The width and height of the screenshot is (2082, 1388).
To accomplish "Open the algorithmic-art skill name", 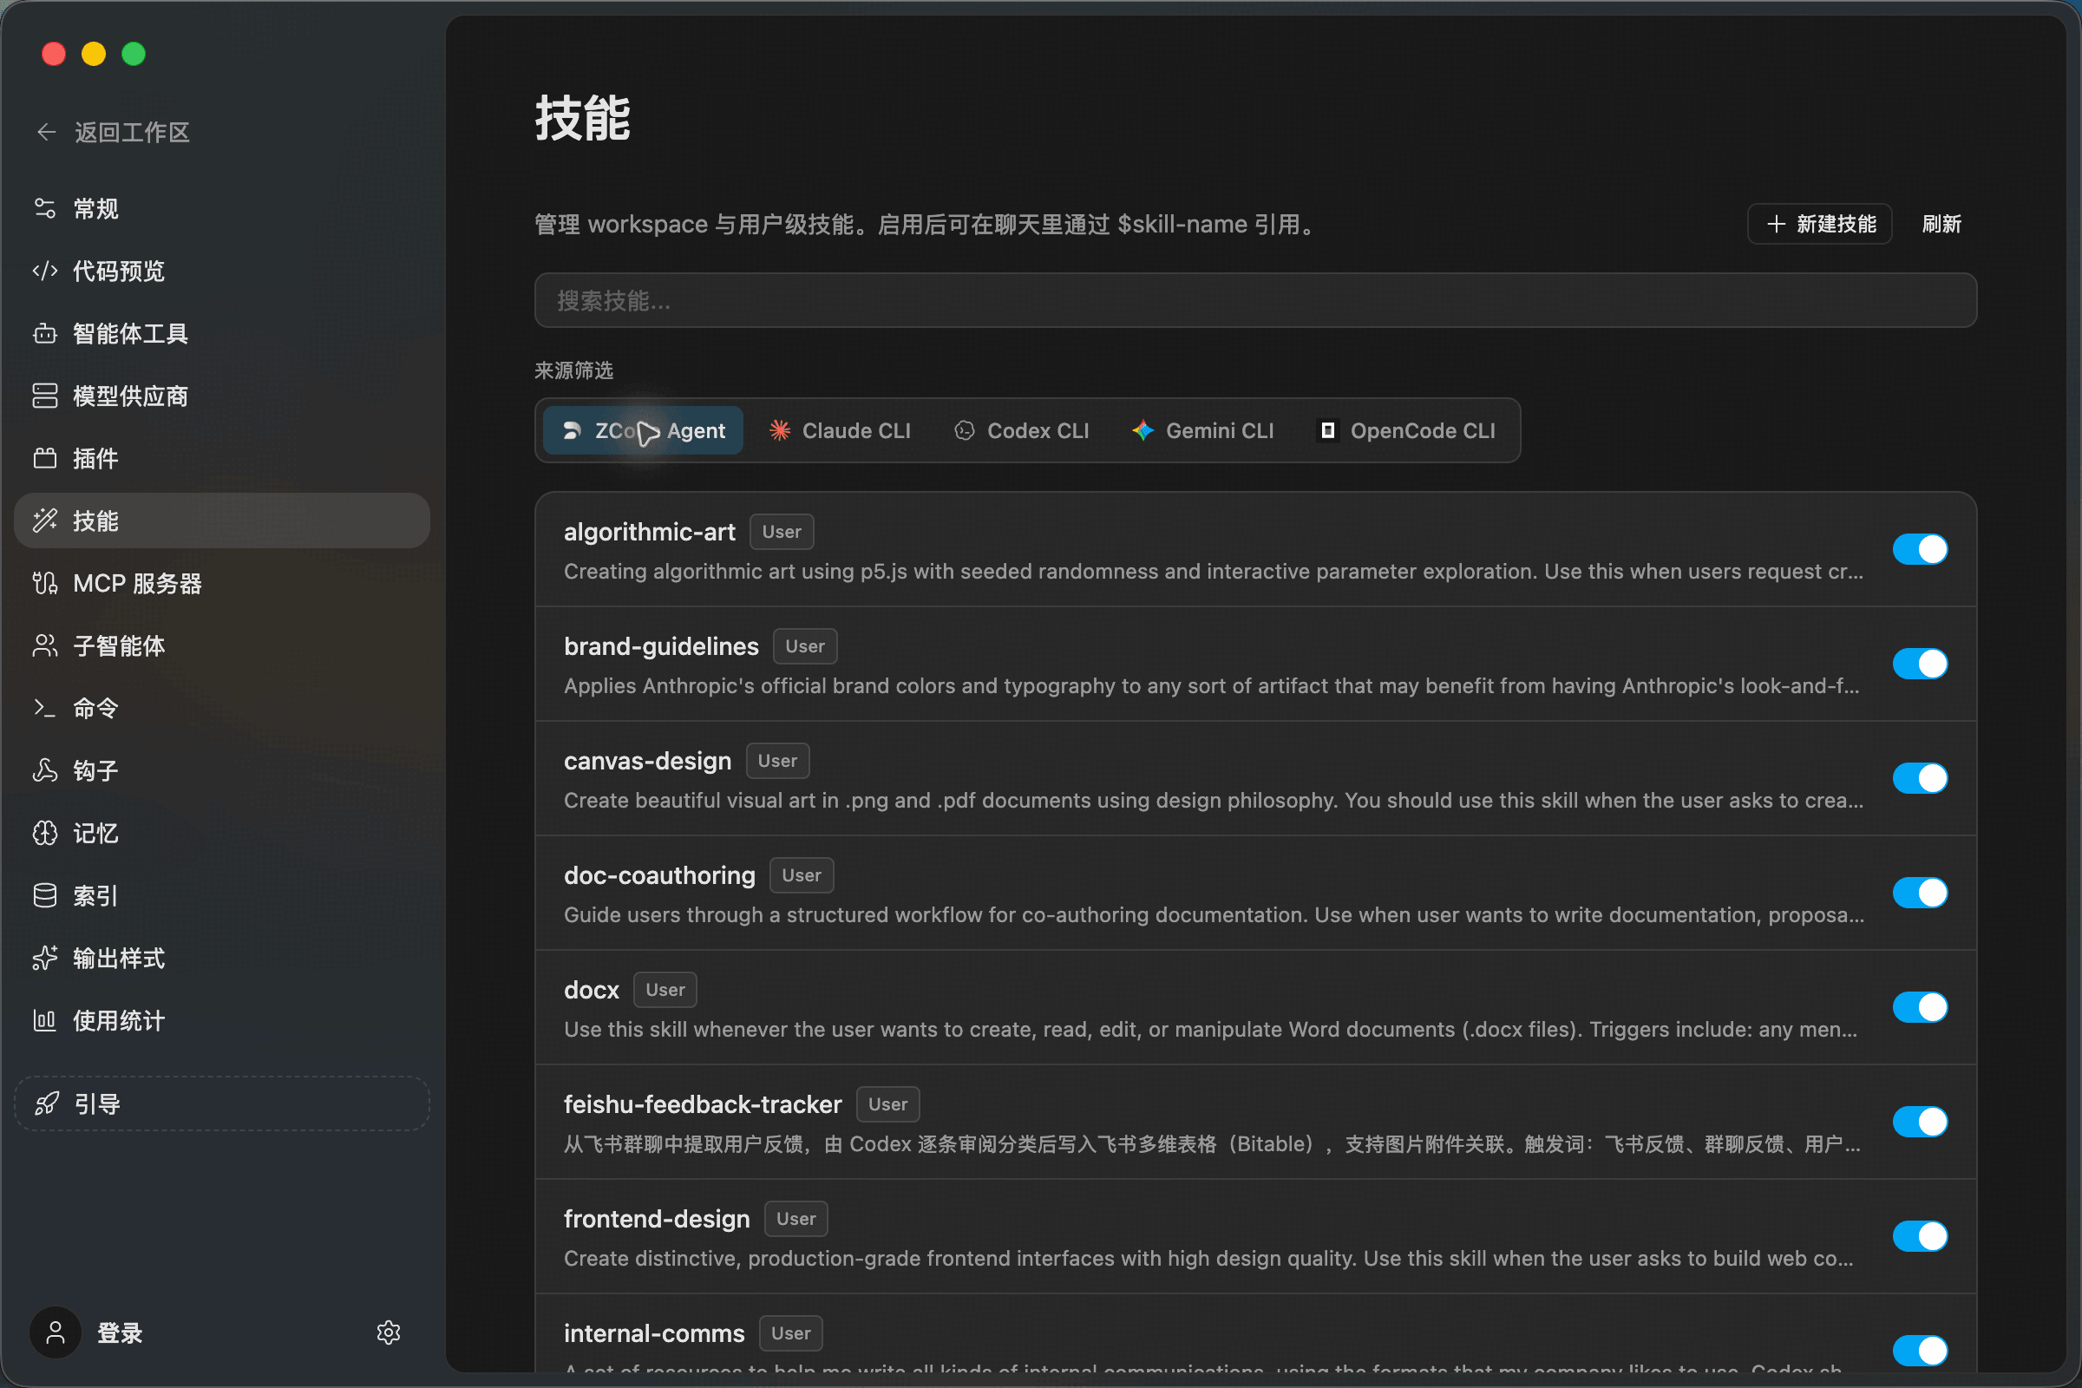I will coord(649,531).
